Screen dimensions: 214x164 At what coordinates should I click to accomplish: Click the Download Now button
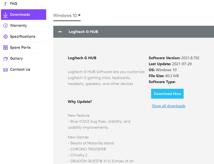pos(167,94)
